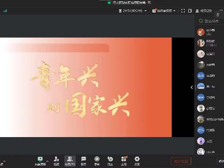Start Recording (录制) the meeting
Image resolution: width=224 pixels, height=168 pixels.
97,161
